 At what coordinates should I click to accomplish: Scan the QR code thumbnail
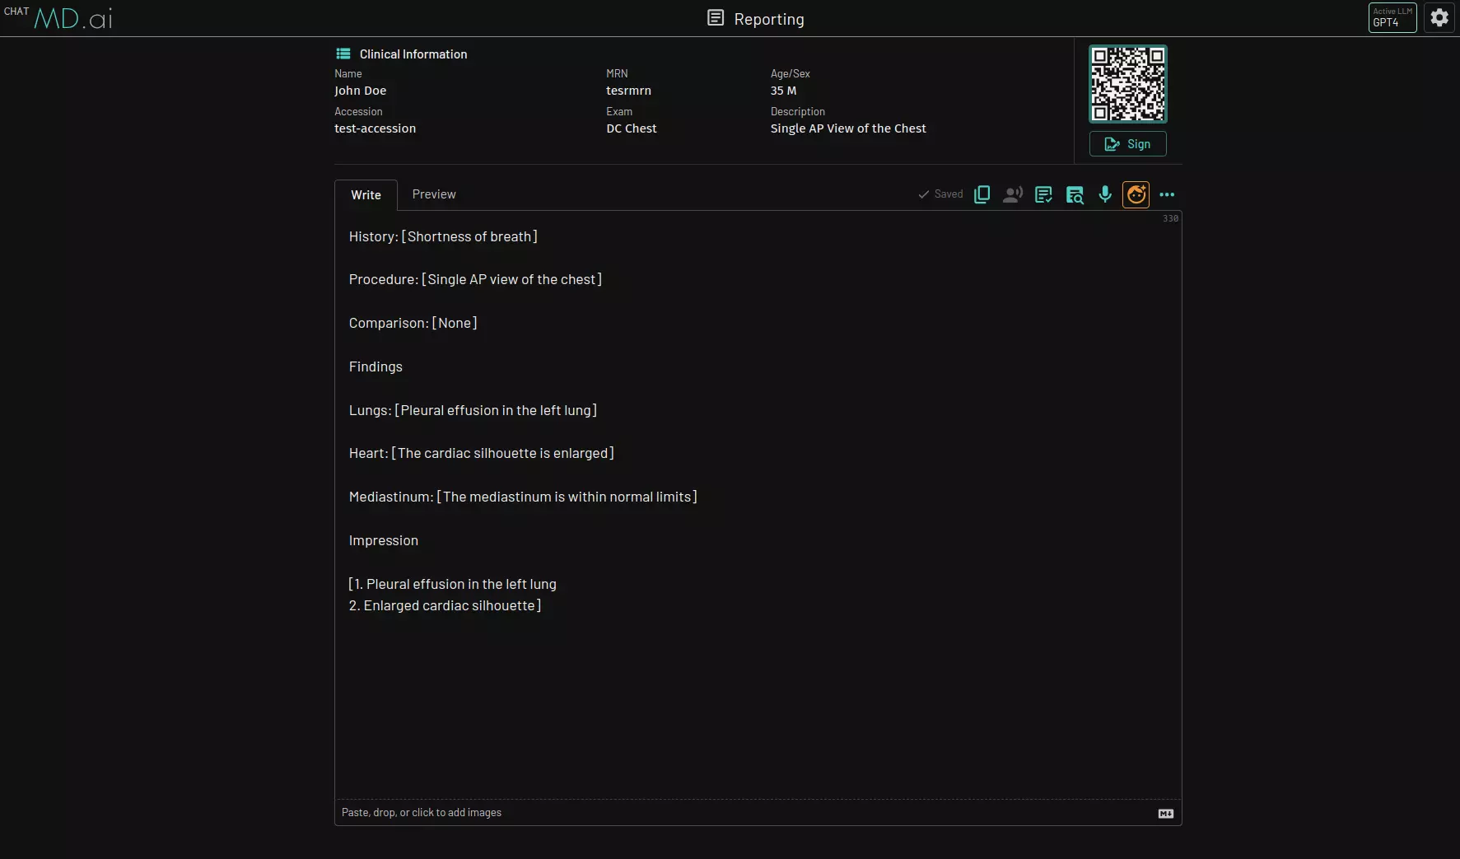pos(1127,83)
